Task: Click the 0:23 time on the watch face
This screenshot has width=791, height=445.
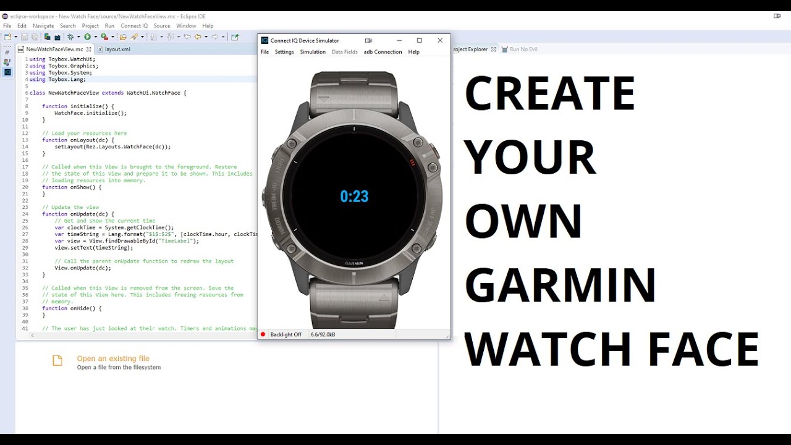Action: click(354, 197)
